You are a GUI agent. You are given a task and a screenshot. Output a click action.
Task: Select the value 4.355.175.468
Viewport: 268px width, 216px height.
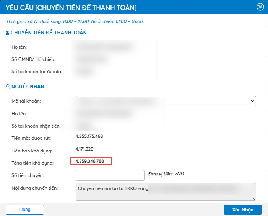pos(89,136)
